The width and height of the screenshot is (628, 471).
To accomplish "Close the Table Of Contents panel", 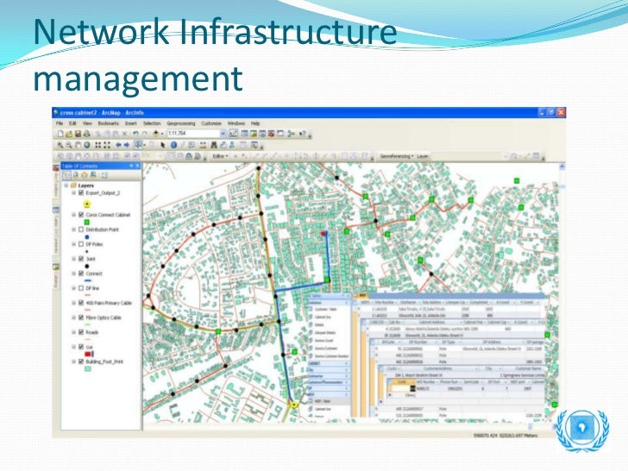I will 137,166.
